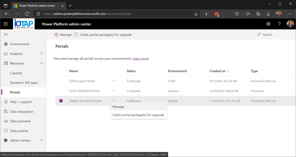Screen dimensions: 296x157
Task: Click into the Search box
Action: pyautogui.click(x=275, y=35)
